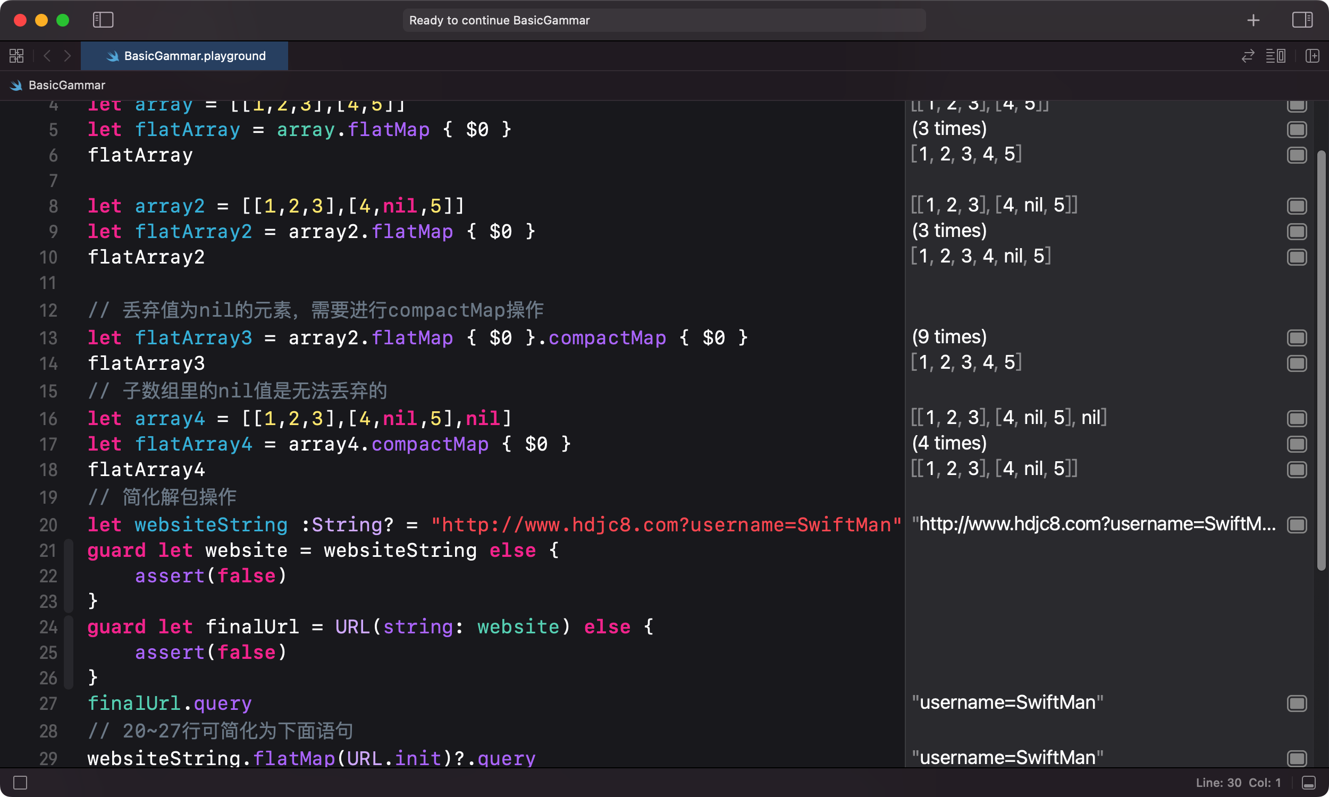The width and height of the screenshot is (1329, 797).
Task: Click the '// 简化解包操作' comment
Action: click(162, 497)
